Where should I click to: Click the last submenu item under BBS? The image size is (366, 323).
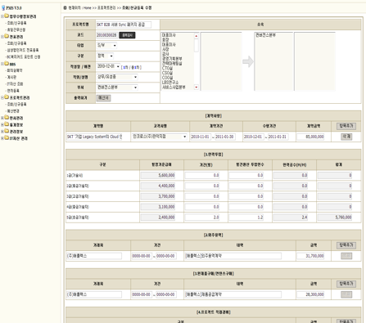coord(13,91)
